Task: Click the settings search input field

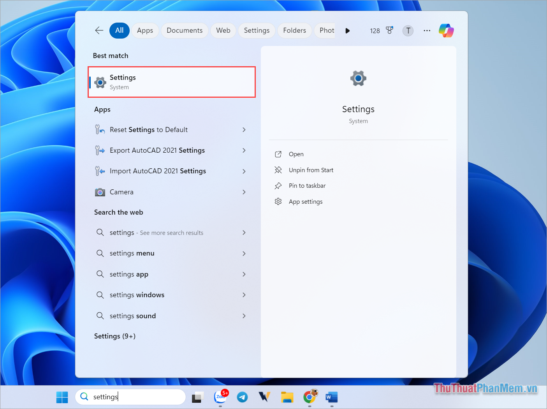Action: click(x=130, y=397)
